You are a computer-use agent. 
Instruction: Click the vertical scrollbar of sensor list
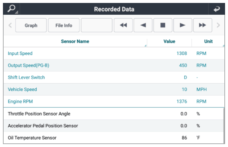click(x=224, y=126)
